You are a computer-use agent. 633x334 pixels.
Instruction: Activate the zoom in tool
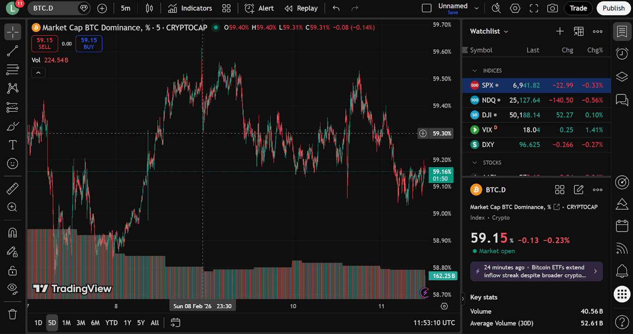coord(13,207)
